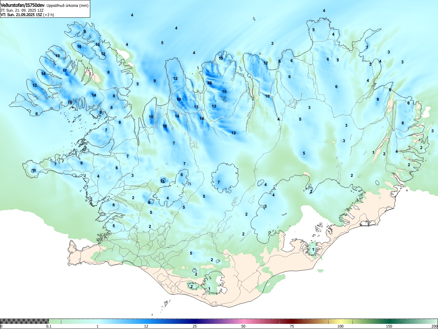Click the dark red section of the scale at 75
The image size is (438, 329).
pos(292,321)
